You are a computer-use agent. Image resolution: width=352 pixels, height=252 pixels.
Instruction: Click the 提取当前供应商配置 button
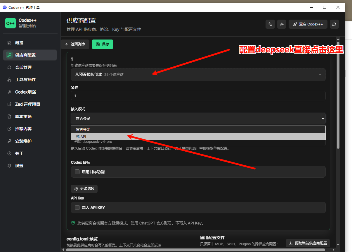[308, 243]
